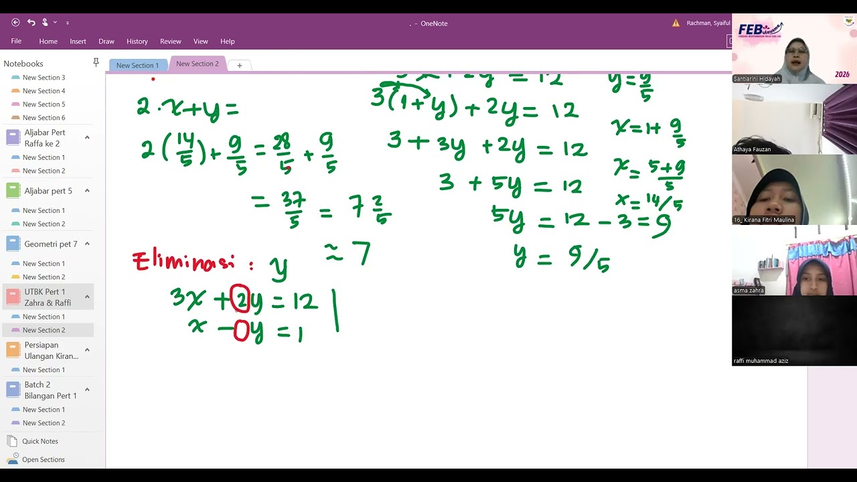Collapse the Aljabar Pert Raffa ke 2 notebook
The height and width of the screenshot is (482, 857).
coord(87,137)
